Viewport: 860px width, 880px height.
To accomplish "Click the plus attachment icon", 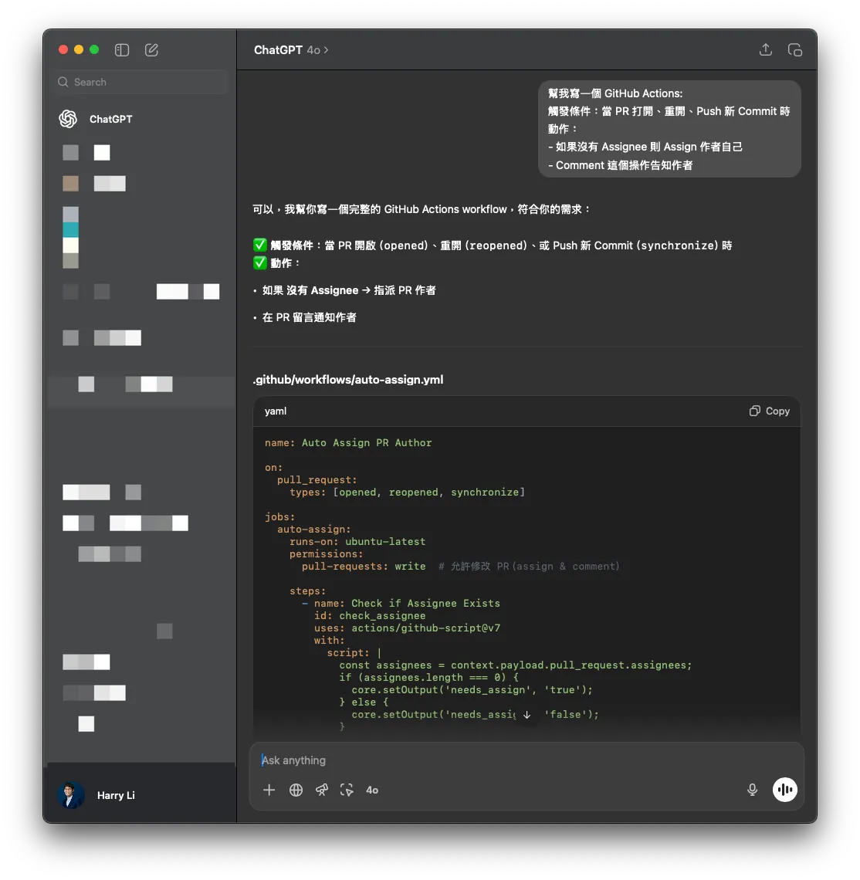I will (x=269, y=790).
